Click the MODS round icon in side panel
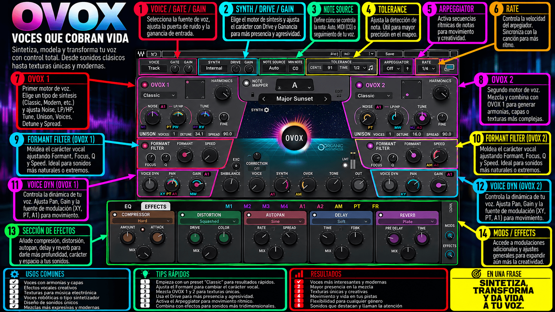Image resolution: width=555 pixels, height=312 pixels. click(x=449, y=235)
